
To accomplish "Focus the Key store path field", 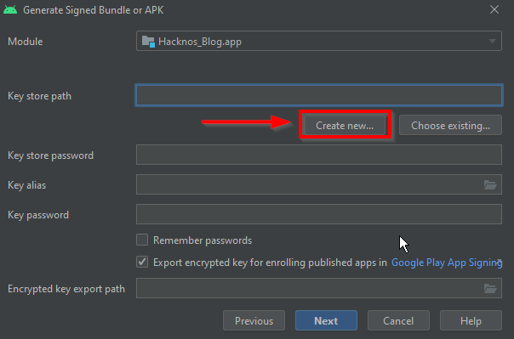I will (x=318, y=95).
